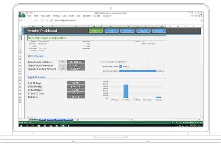Image resolution: width=221 pixels, height=148 pixels.
Task: Open the undo history dropdown arrow
Action: point(28,13)
